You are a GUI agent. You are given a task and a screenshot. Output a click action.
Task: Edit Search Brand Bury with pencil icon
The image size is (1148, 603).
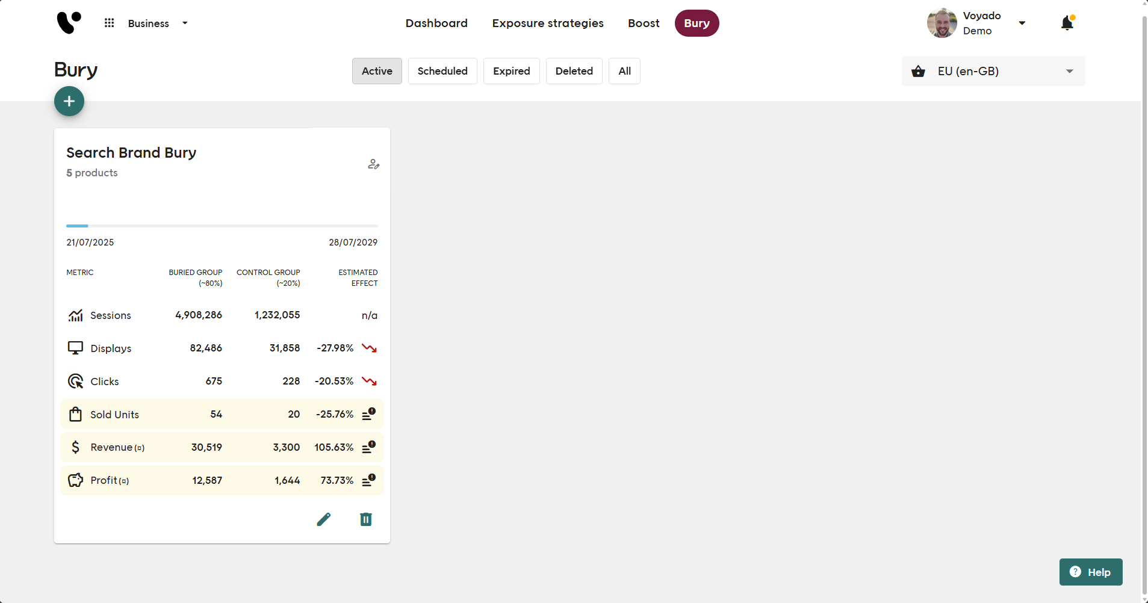[324, 519]
